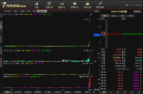
Task: Switch to the 资金 tab
Action: tap(114, 16)
